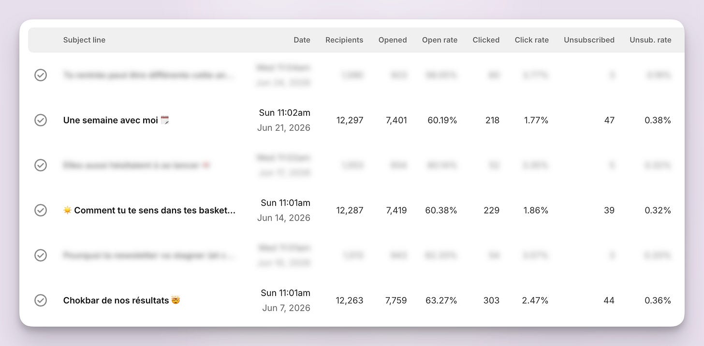The image size is (704, 346).
Task: Sort by the Date column header
Action: point(302,40)
